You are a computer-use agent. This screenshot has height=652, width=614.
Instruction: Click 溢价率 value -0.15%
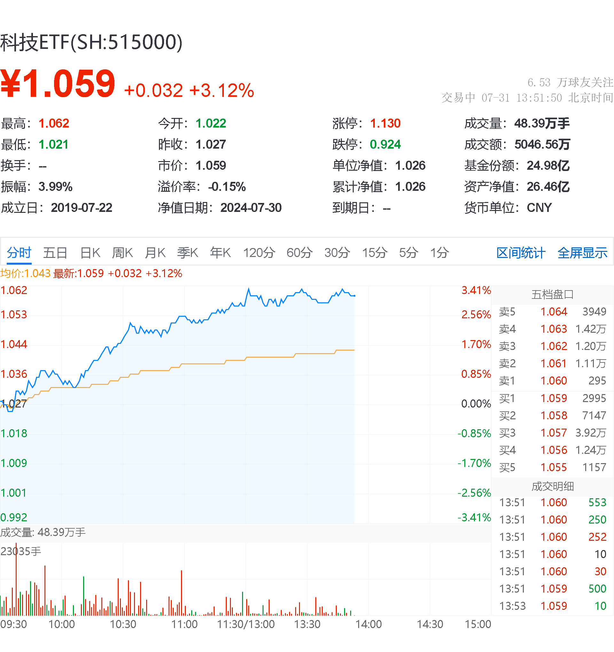[227, 187]
